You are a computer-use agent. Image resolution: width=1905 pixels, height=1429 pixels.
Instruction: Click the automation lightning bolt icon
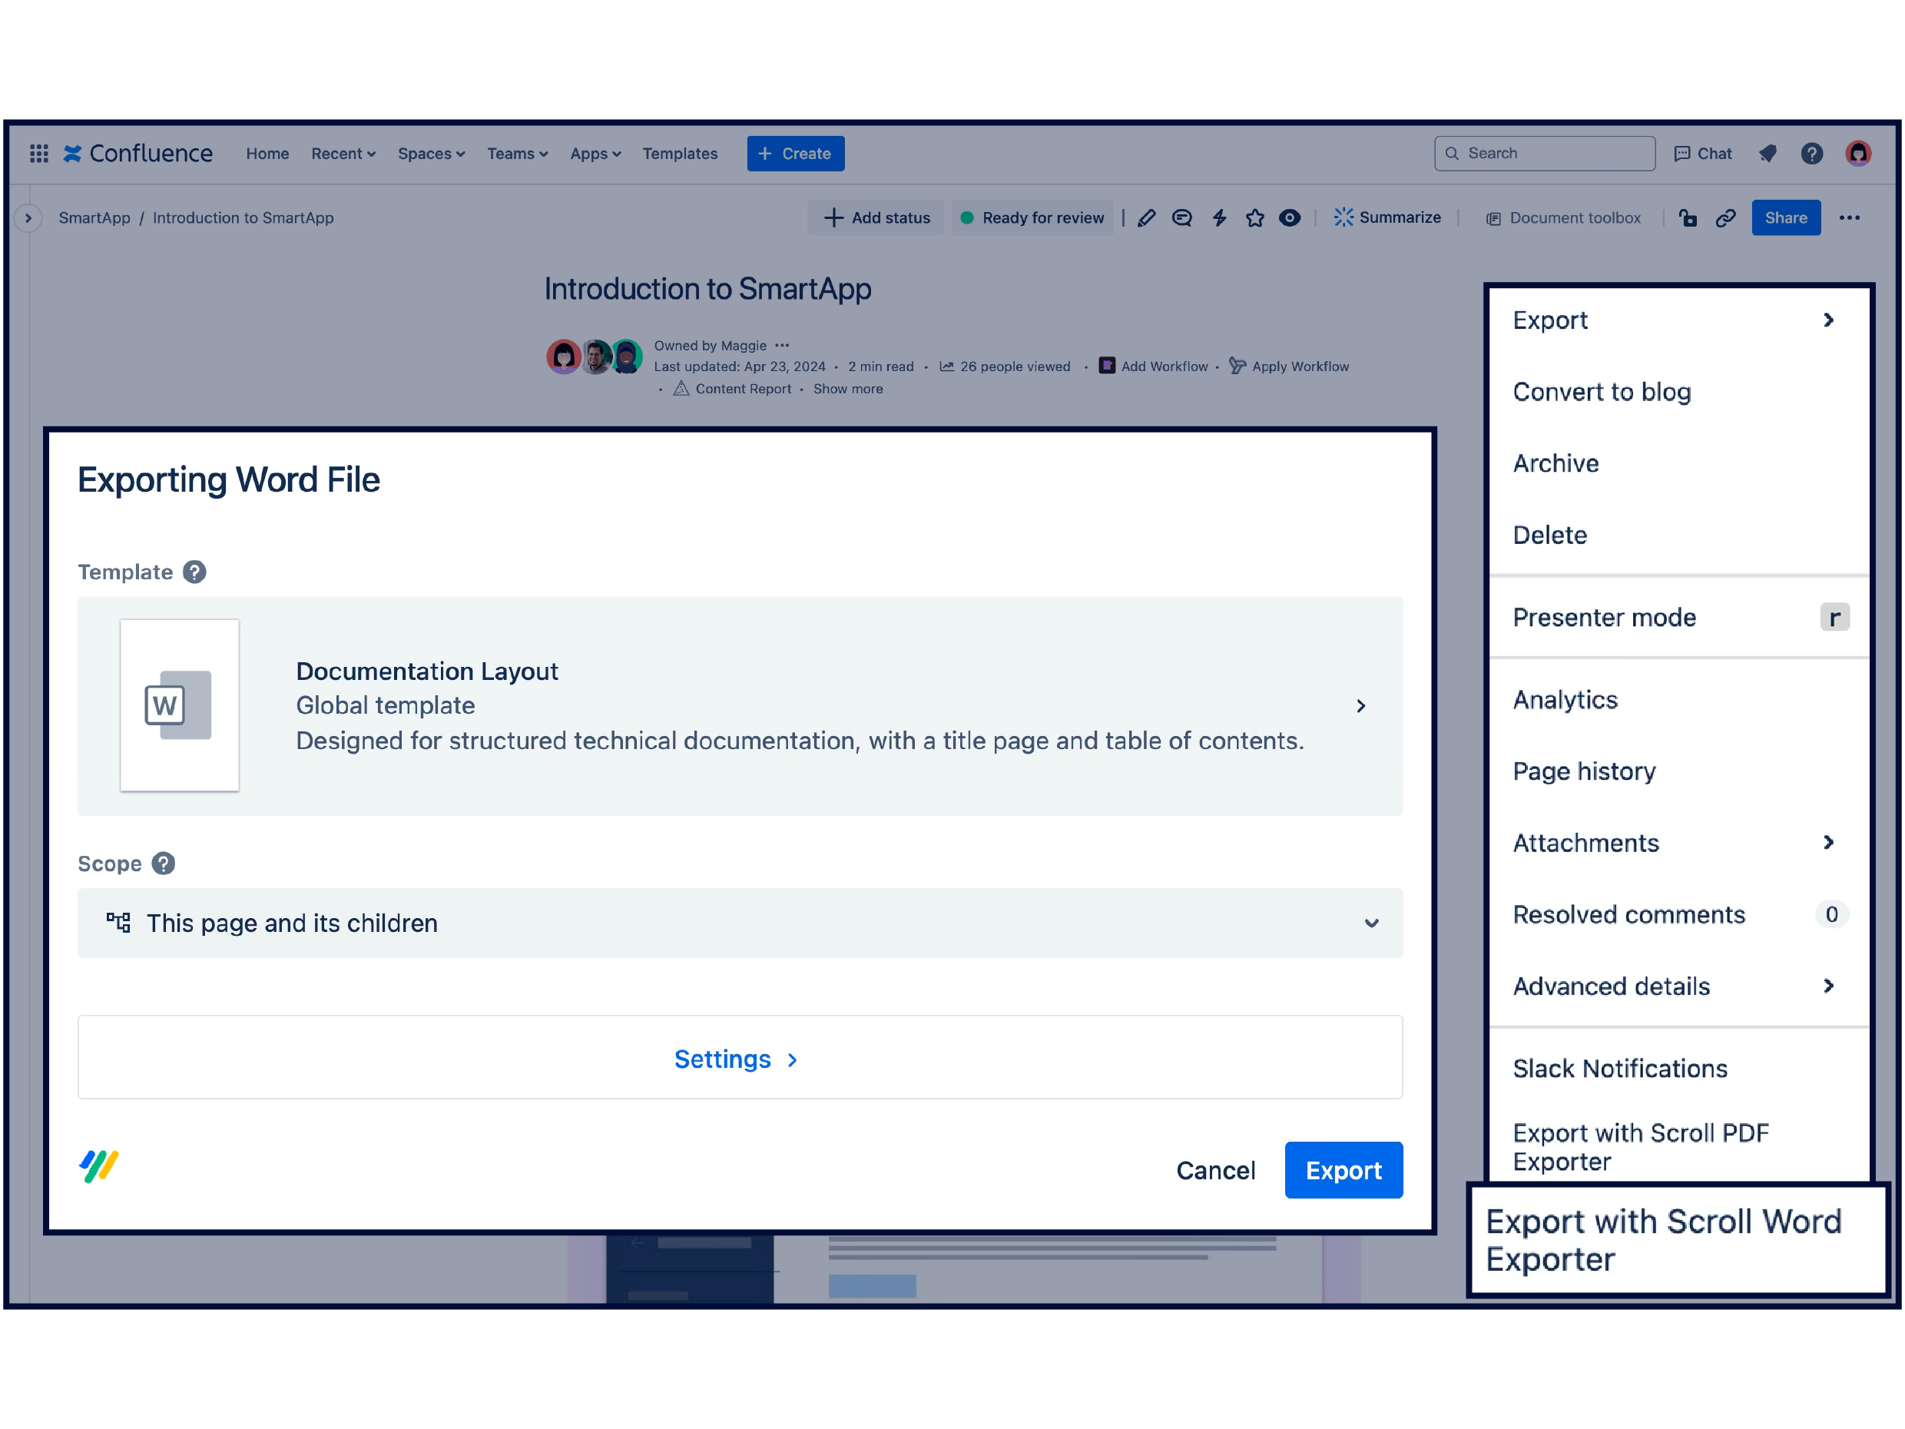point(1218,218)
